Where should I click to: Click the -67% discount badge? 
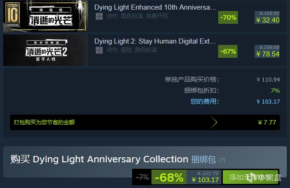point(228,51)
